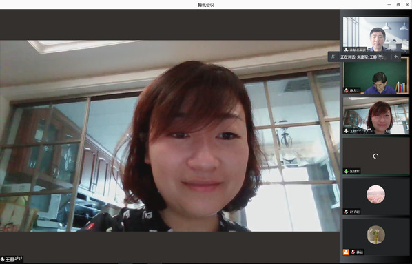
Task: Select the green chalkboard participant thumbnail
Action: tap(375, 76)
